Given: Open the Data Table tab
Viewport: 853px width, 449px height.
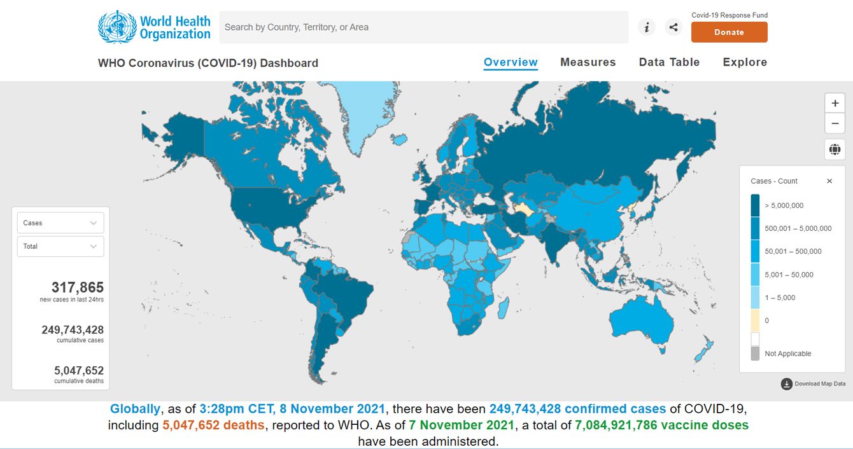Looking at the screenshot, I should 669,62.
